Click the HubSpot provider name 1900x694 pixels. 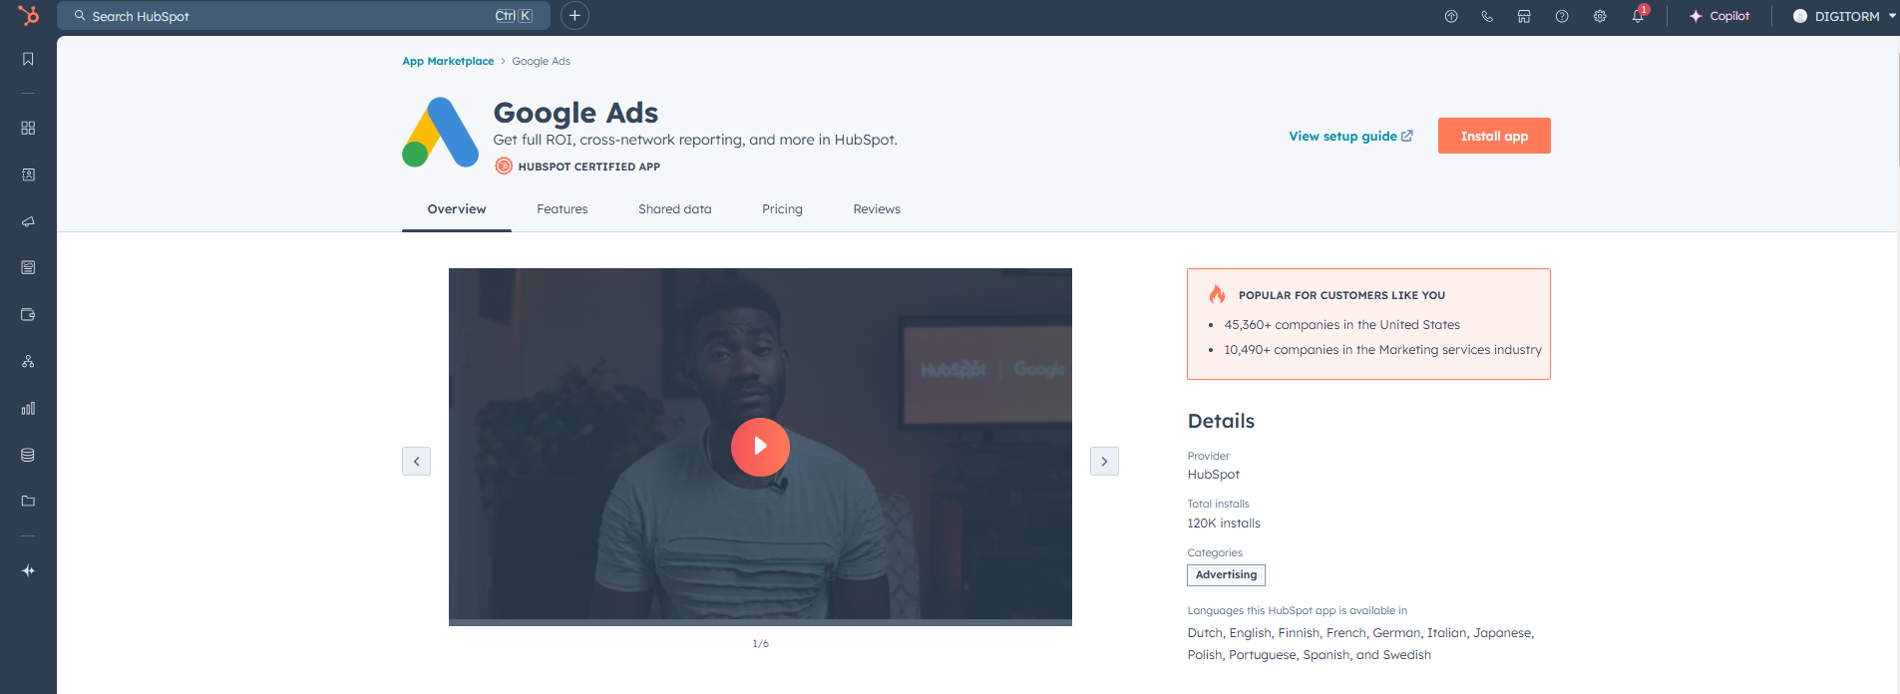coord(1213,475)
